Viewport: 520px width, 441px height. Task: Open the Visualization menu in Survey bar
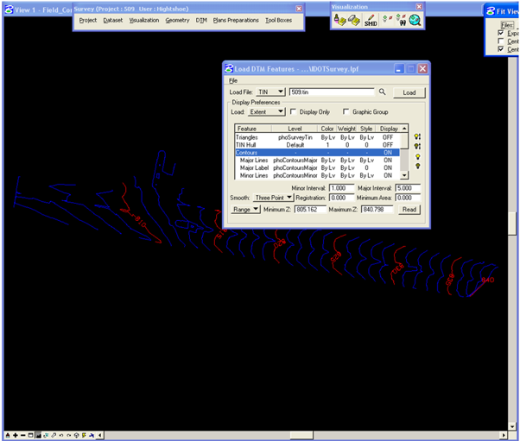click(x=144, y=20)
